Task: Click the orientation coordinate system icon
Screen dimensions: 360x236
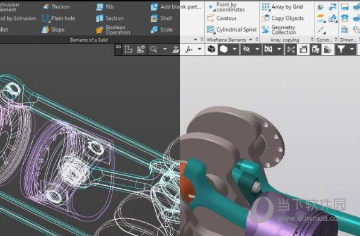Action: [128, 49]
